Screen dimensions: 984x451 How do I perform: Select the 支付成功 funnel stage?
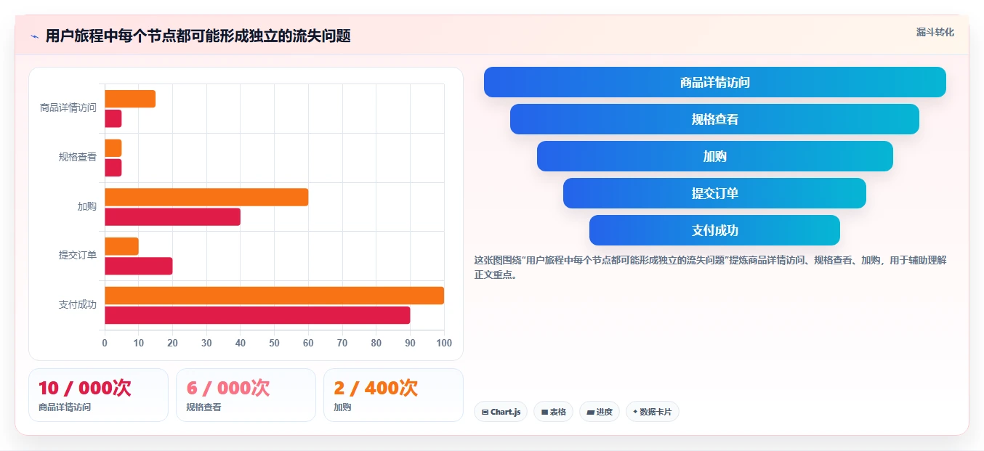pos(715,230)
